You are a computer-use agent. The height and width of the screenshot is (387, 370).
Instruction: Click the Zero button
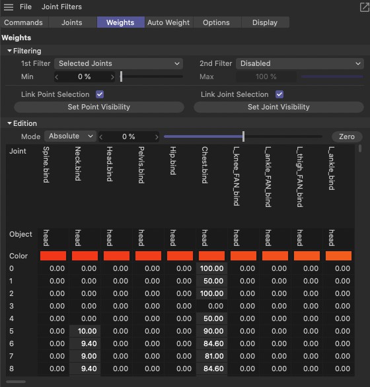click(347, 136)
